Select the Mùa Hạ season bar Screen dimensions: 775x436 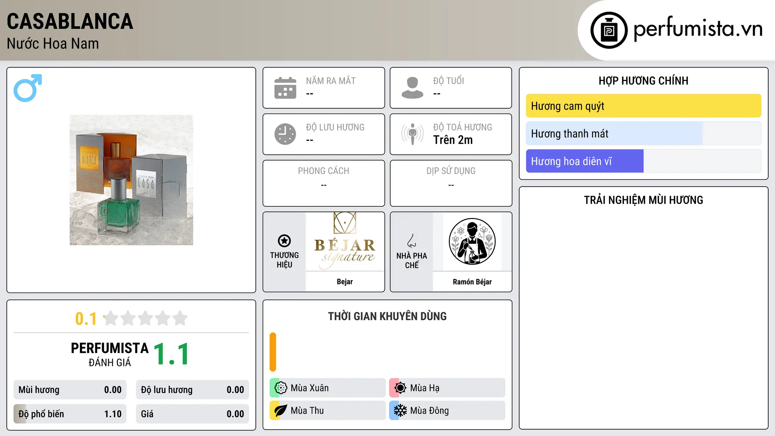pyautogui.click(x=447, y=388)
